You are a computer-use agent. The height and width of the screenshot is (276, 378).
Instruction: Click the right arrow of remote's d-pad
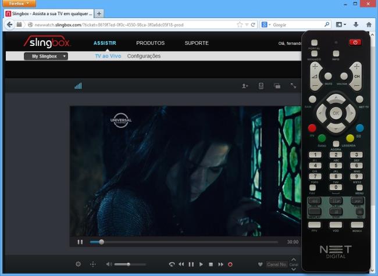(351, 113)
